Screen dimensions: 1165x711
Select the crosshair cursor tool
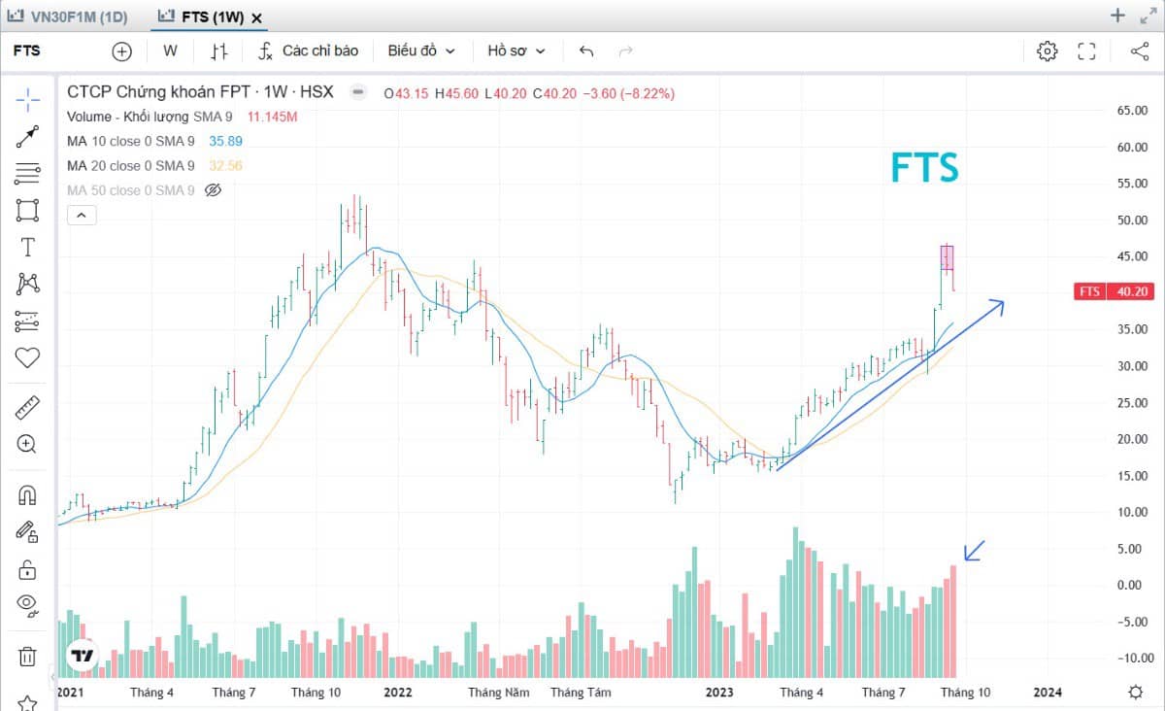coord(27,98)
